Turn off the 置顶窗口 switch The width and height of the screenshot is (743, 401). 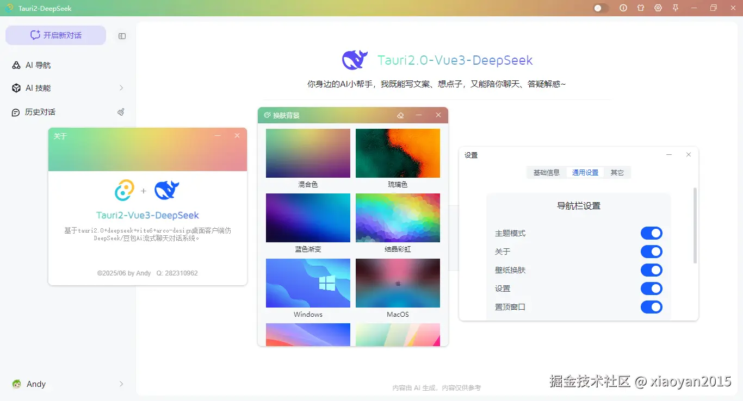click(x=651, y=307)
